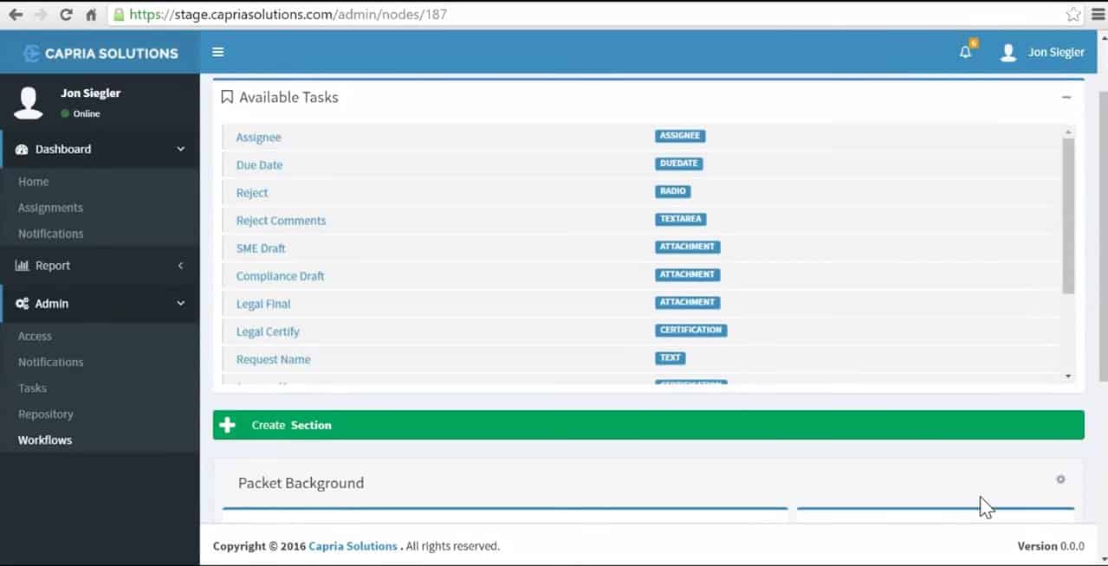Bookmark page with star icon

(1073, 15)
